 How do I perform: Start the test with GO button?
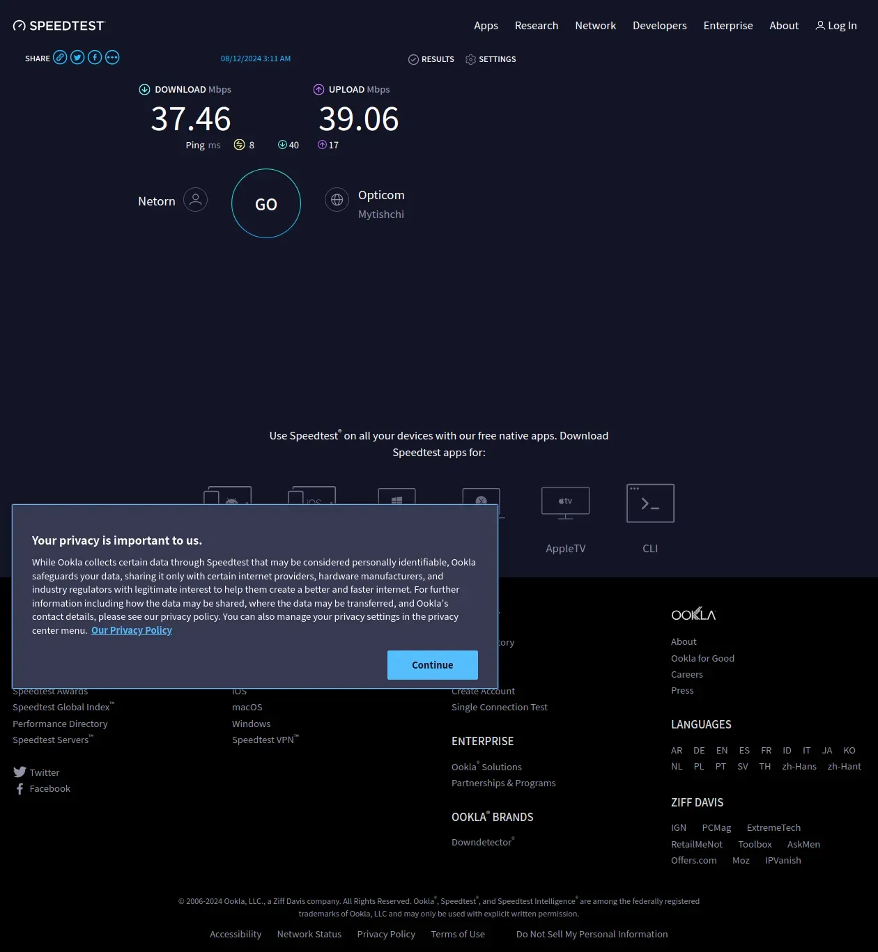(266, 203)
